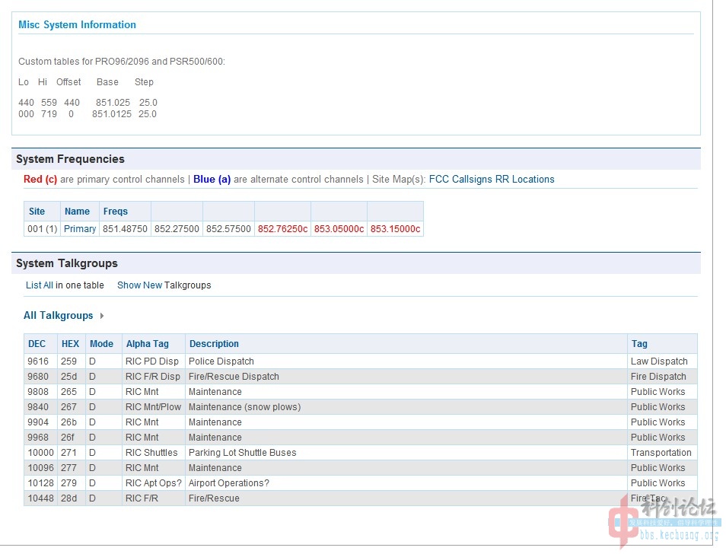Select the RIC F/R Disp alpha tag
Screen dimensions: 726x554
[x=153, y=377]
